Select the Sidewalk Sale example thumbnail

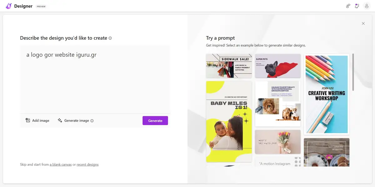[x=229, y=66]
